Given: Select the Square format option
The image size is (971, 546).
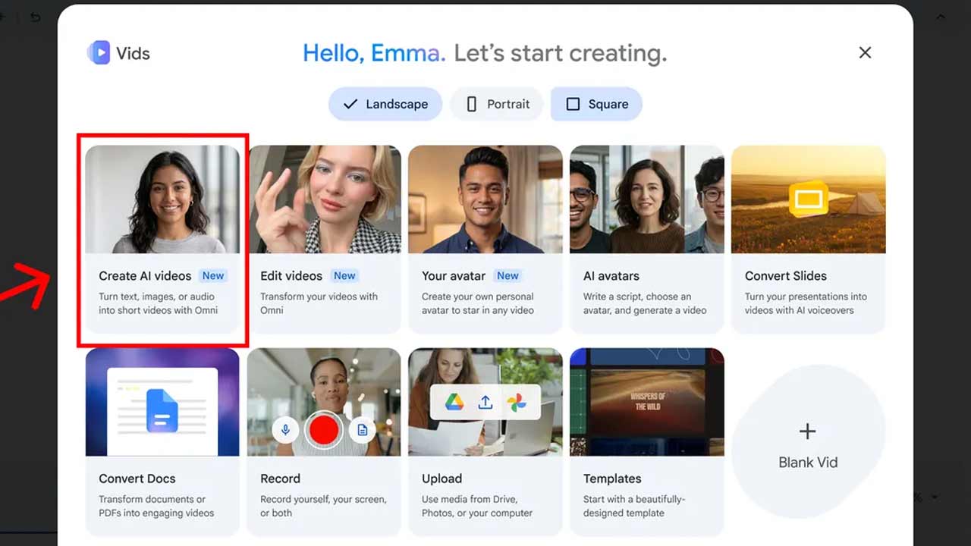Looking at the screenshot, I should pyautogui.click(x=597, y=104).
